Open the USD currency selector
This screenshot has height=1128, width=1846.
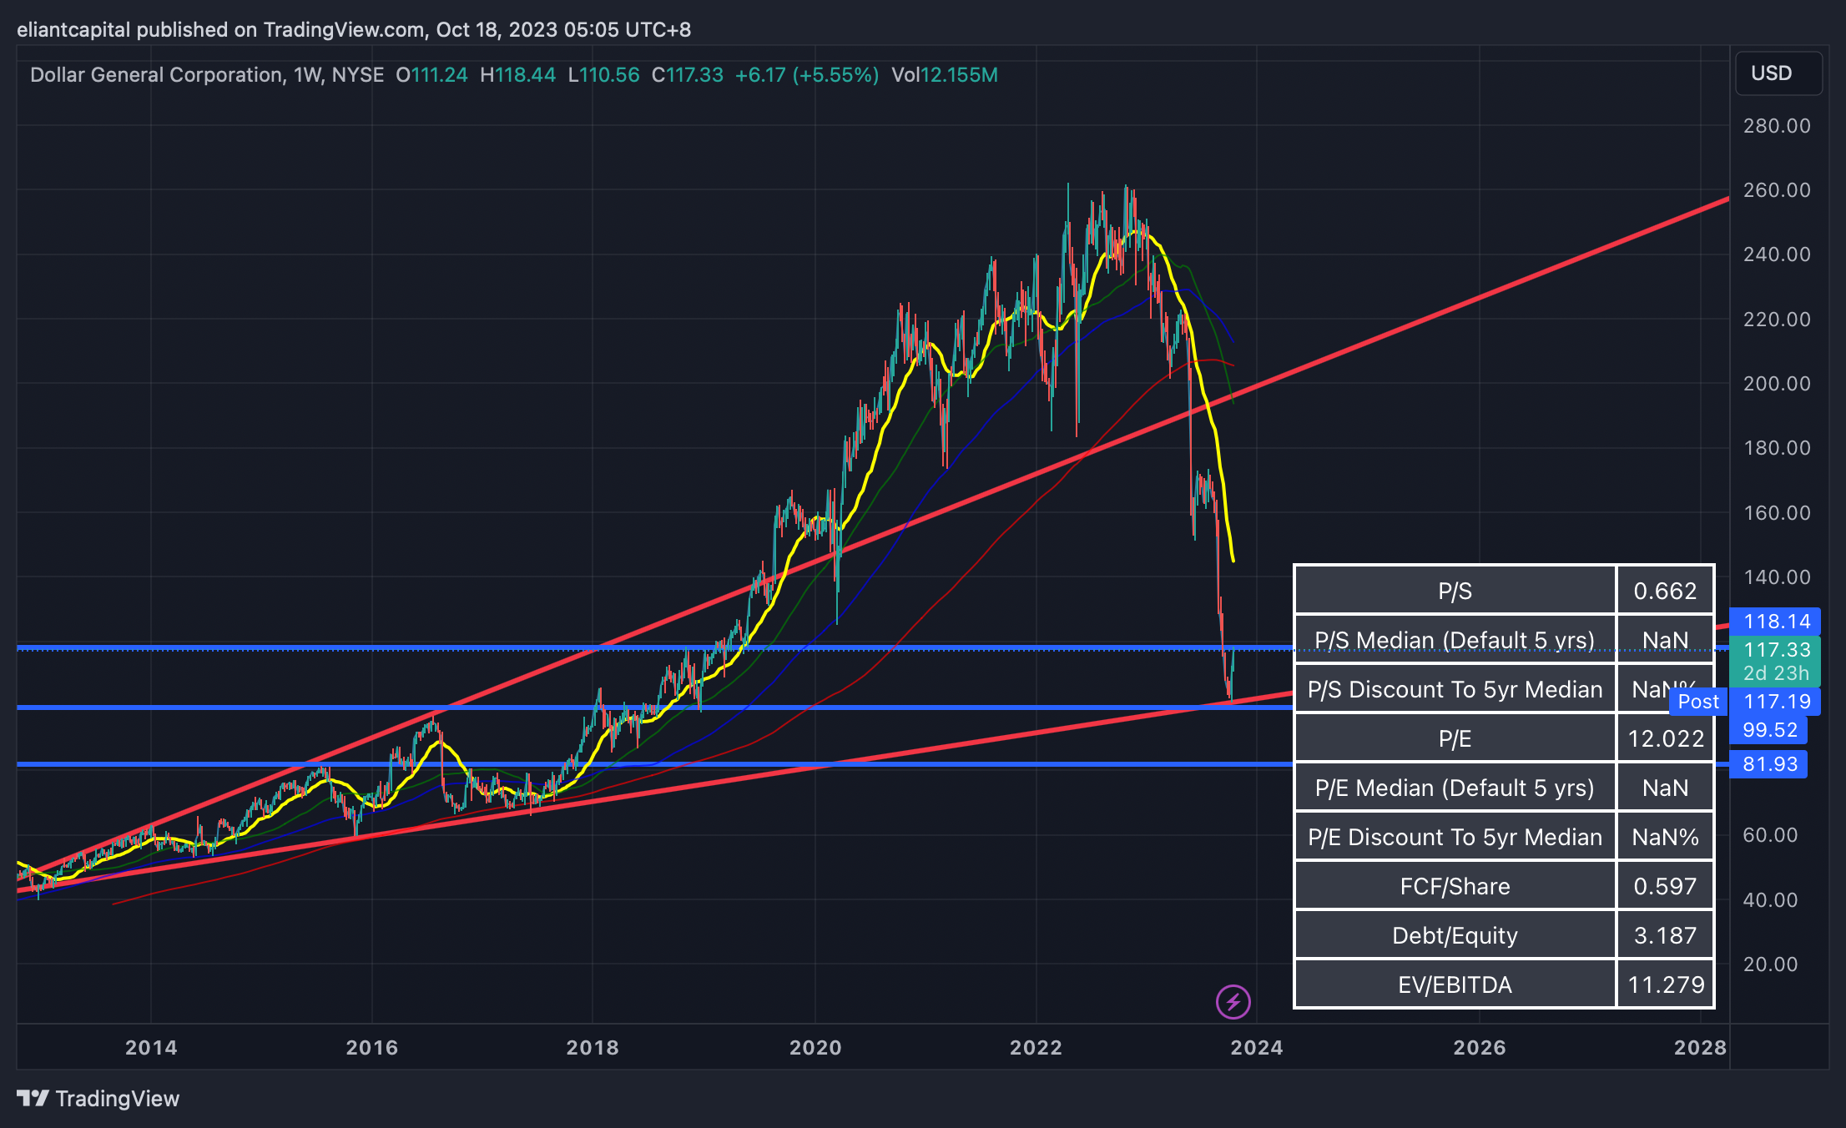click(1778, 73)
